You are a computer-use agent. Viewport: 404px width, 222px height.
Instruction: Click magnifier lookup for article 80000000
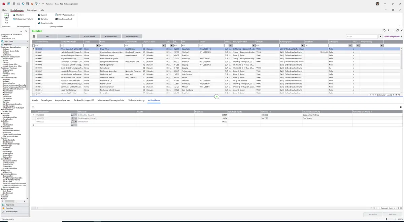point(72,121)
